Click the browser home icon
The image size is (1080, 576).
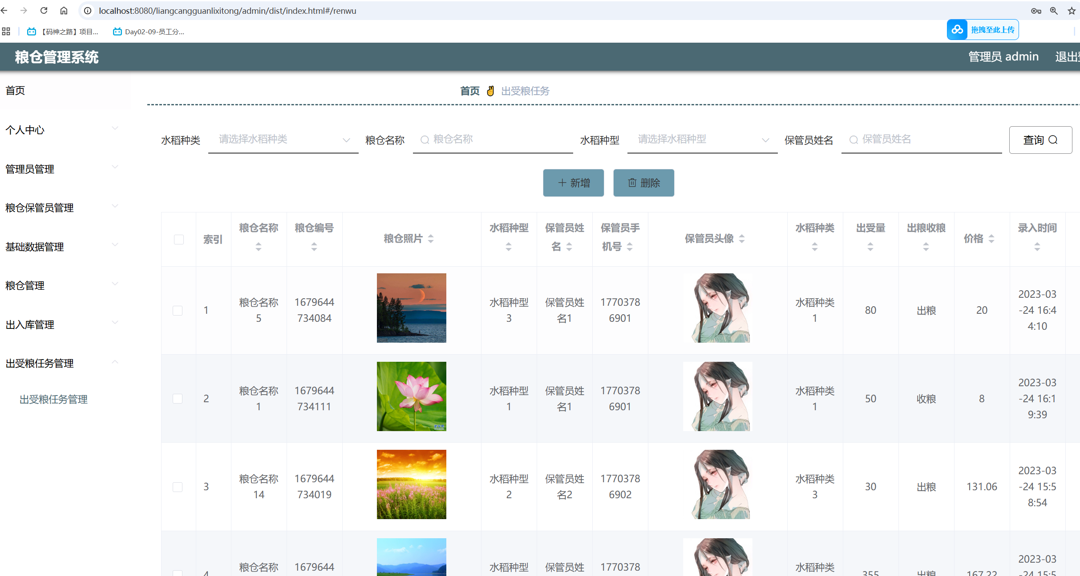coord(64,11)
